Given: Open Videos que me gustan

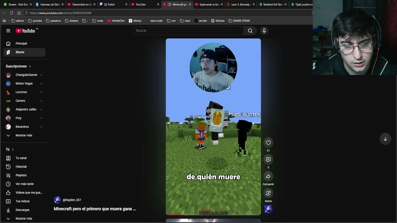Looking at the screenshot, I should click(24, 193).
